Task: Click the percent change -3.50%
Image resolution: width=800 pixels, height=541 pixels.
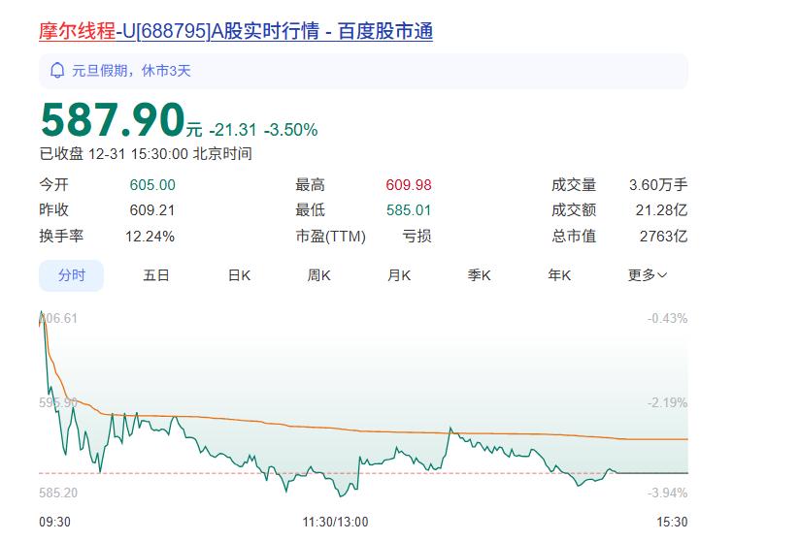Action: (291, 130)
